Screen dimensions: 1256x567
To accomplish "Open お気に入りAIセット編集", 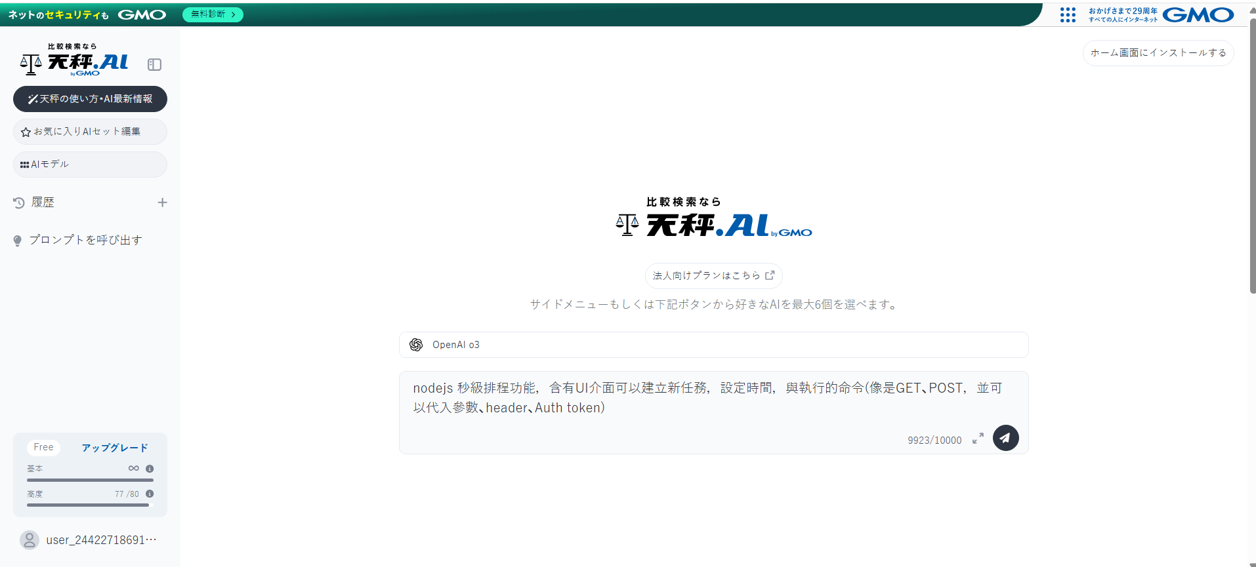I will point(90,132).
